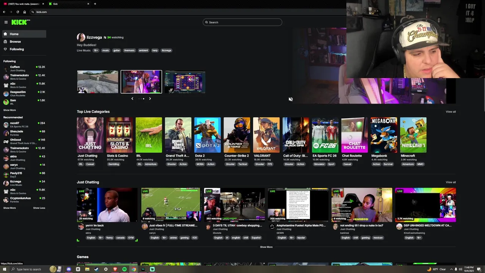The image size is (485, 273).
Task: Open lizzvega channel name link
Action: tap(94, 37)
